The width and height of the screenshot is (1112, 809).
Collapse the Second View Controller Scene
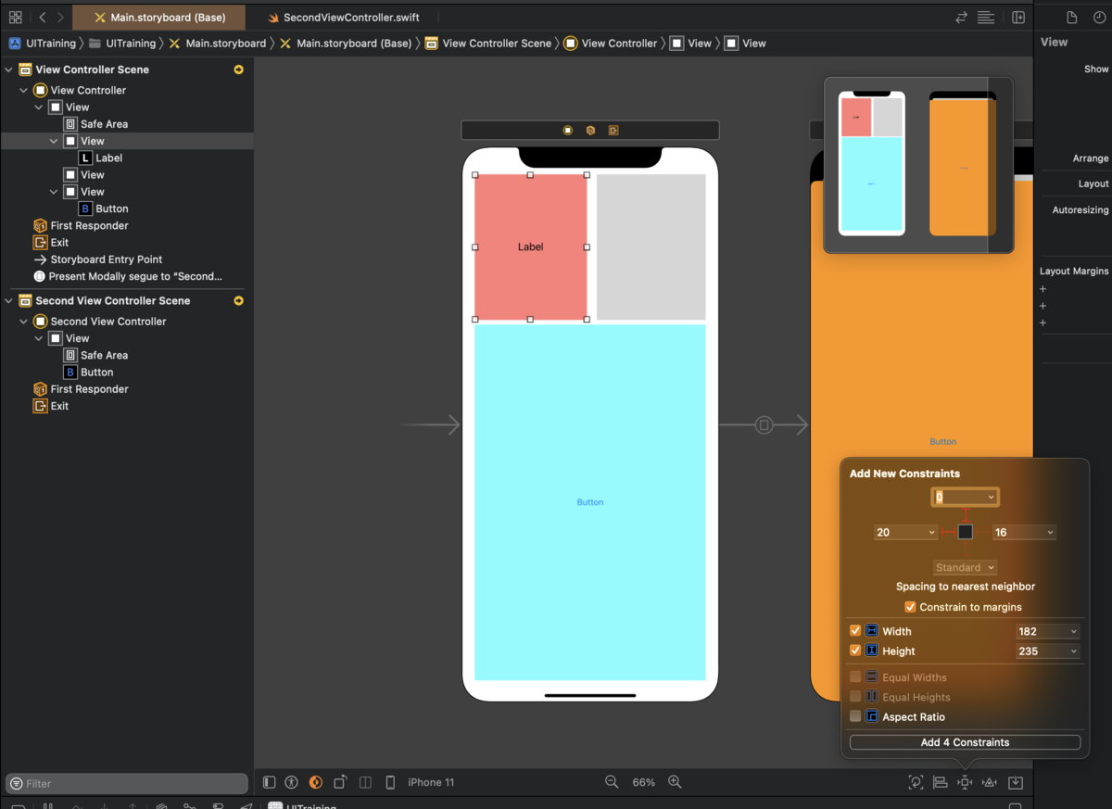tap(9, 301)
